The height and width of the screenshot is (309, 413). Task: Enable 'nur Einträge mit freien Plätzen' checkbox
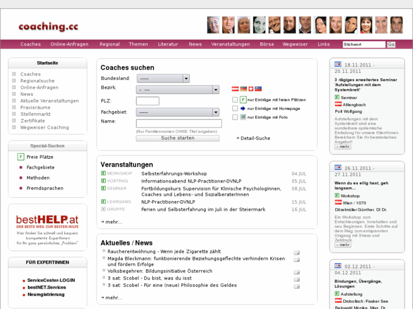tap(235, 100)
